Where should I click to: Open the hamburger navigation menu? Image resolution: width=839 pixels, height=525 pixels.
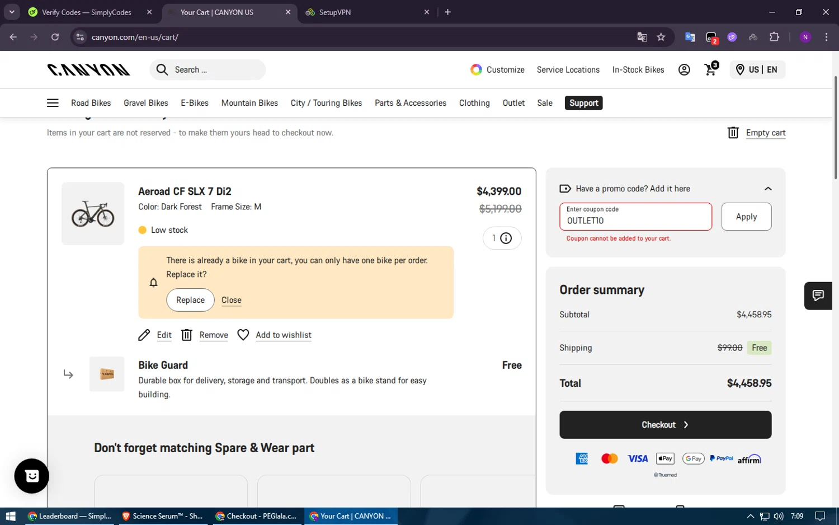(53, 103)
